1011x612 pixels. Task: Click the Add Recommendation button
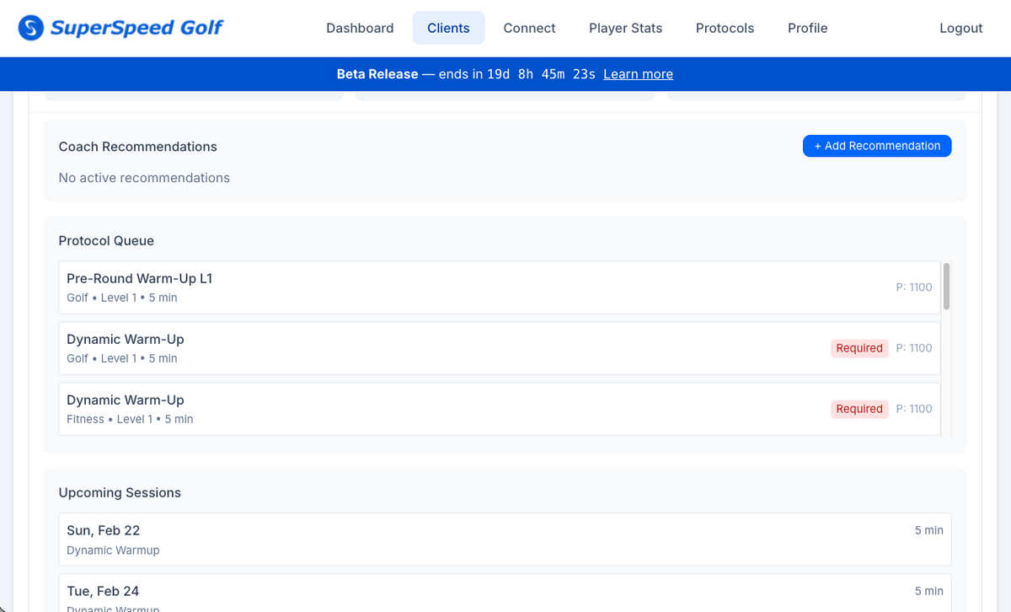[x=876, y=146]
